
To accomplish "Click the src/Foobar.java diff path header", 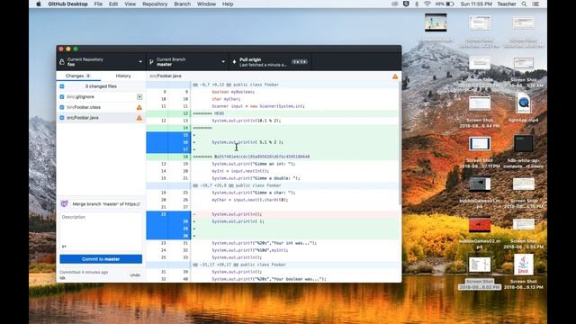I will point(166,76).
